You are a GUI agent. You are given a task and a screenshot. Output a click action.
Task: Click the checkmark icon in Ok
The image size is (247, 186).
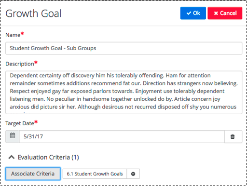click(189, 13)
